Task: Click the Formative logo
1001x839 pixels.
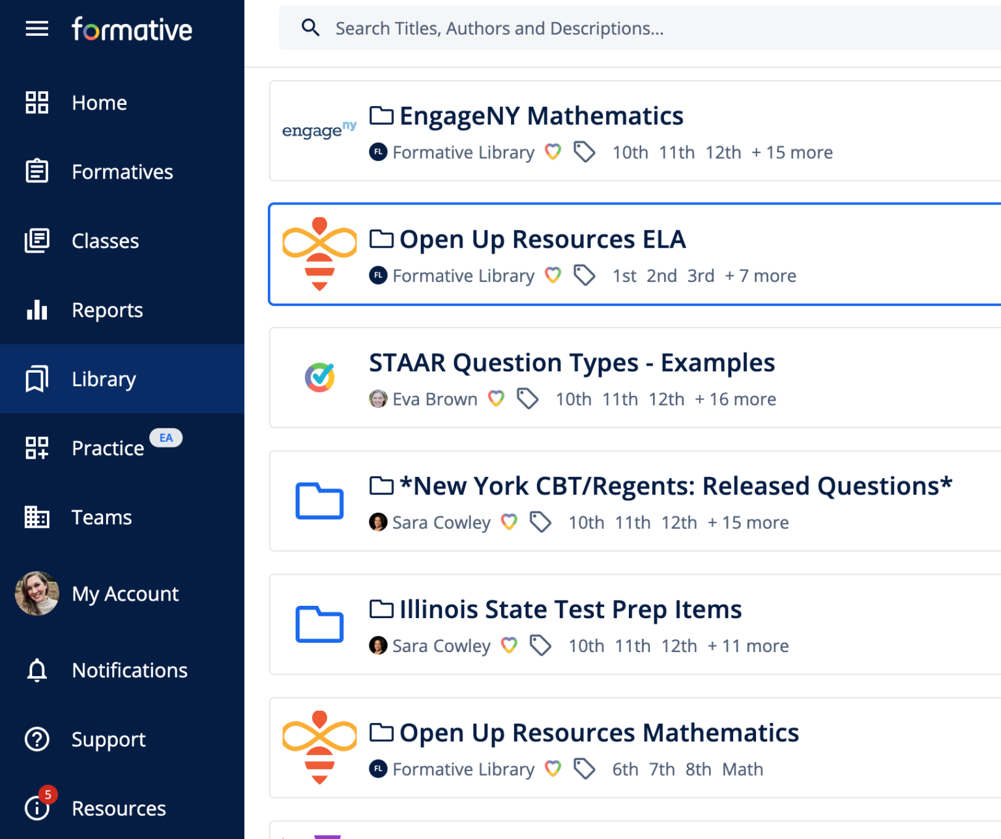Action: (132, 28)
